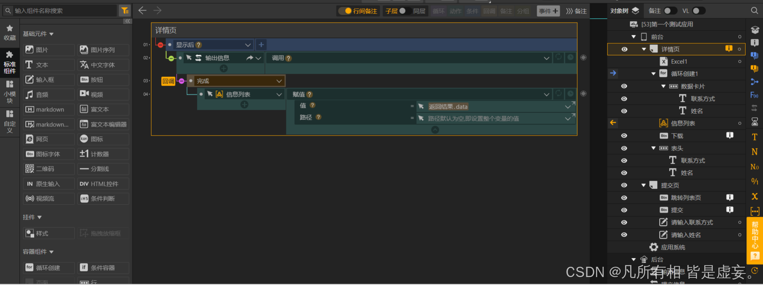This screenshot has width=763, height=285.
Task: Hide the 数据卡片 layer via its eye icon
Action: coord(624,86)
